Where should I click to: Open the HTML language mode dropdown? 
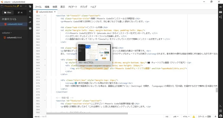coord(186,117)
